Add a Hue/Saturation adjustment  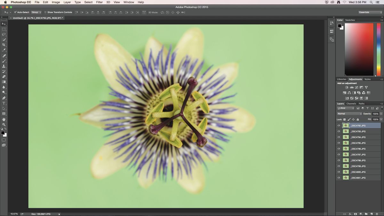349,92
